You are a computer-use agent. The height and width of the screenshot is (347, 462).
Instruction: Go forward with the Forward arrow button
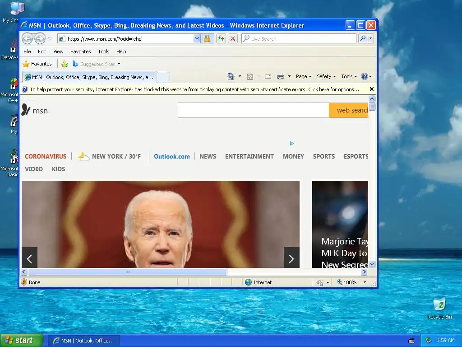coord(40,38)
